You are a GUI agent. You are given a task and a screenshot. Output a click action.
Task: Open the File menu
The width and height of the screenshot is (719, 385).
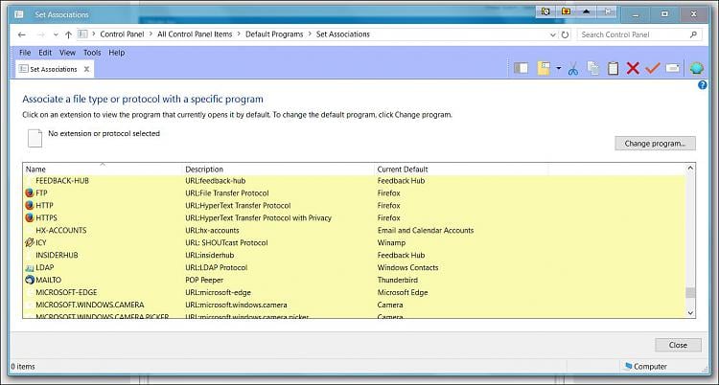coord(25,53)
